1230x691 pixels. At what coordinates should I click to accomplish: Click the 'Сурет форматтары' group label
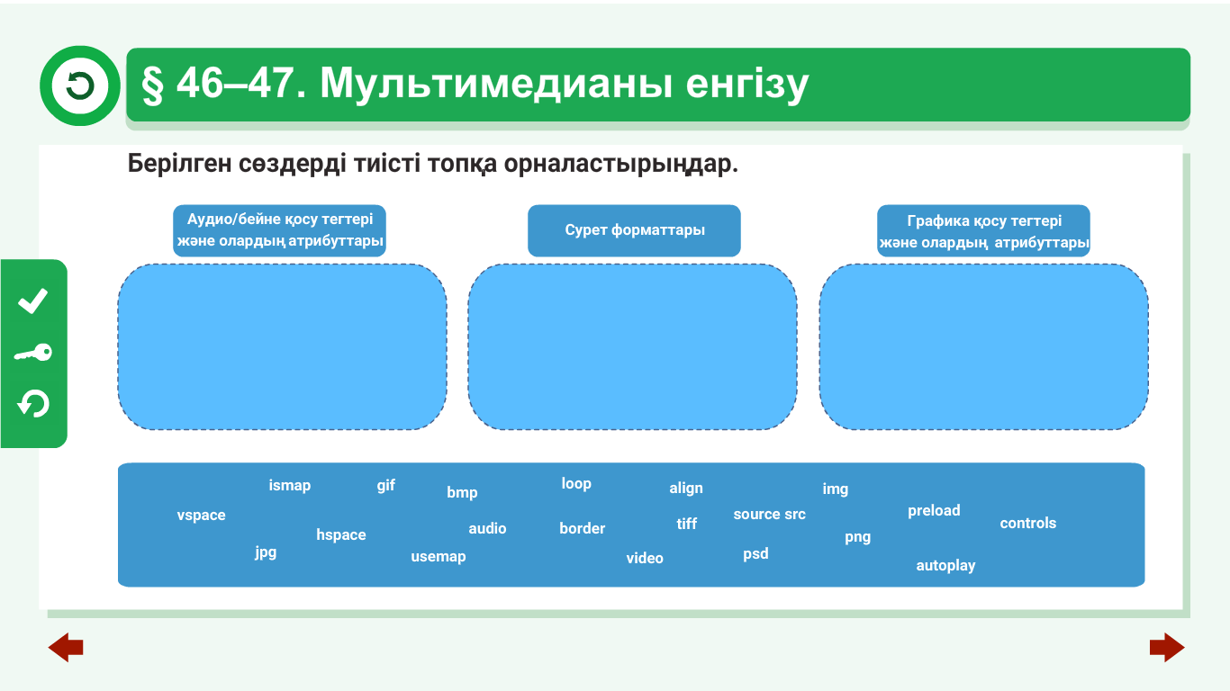click(634, 230)
